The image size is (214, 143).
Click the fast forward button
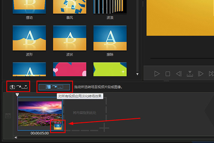(211, 74)
